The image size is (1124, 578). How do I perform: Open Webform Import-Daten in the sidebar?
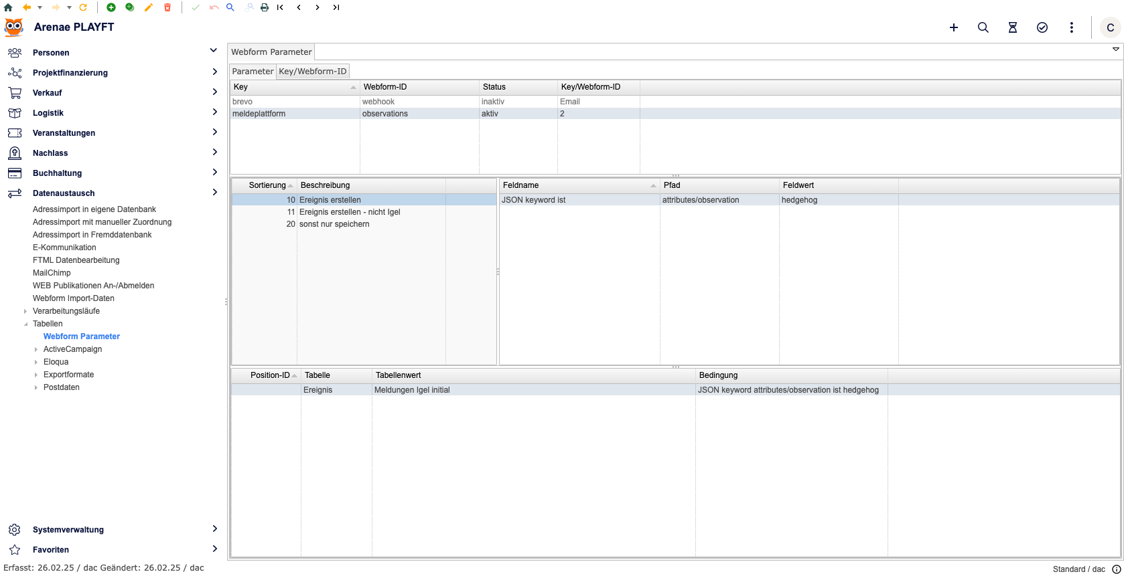pyautogui.click(x=73, y=298)
